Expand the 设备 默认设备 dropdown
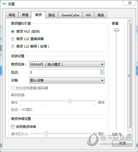Screen dimensions: 138x152 pyautogui.click(x=67, y=80)
